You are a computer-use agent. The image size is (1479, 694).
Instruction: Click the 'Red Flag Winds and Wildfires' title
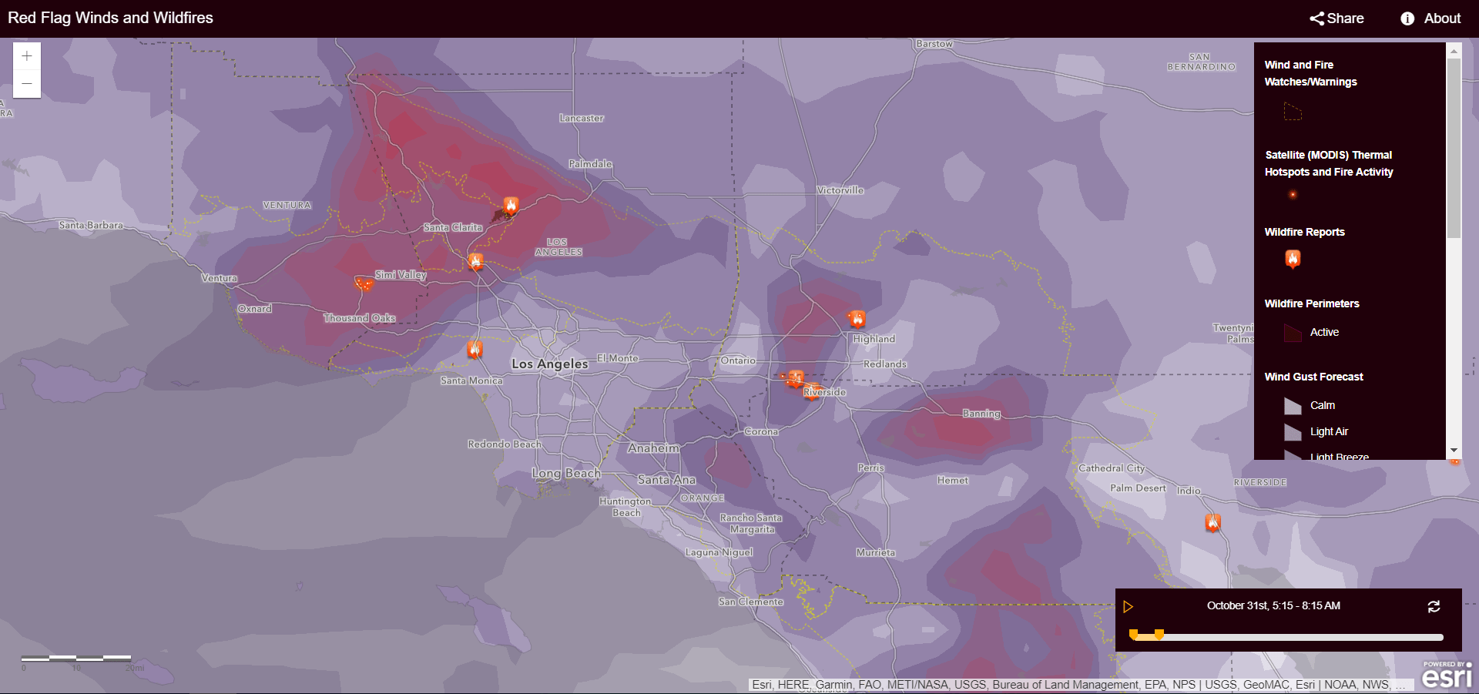click(110, 18)
